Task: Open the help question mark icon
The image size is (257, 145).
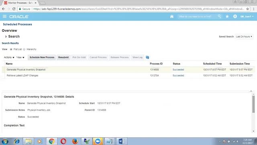Action: 235,17
